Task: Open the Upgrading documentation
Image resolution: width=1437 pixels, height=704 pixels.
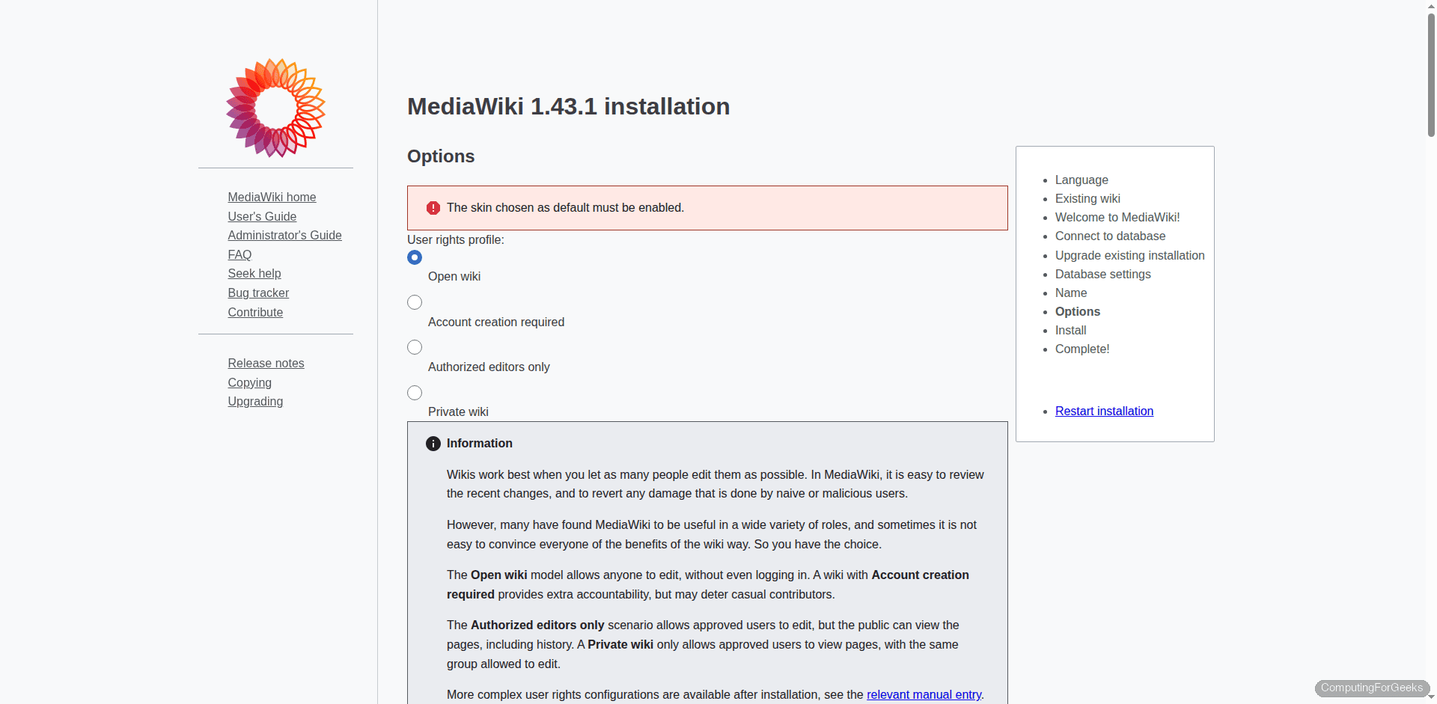Action: pyautogui.click(x=255, y=401)
